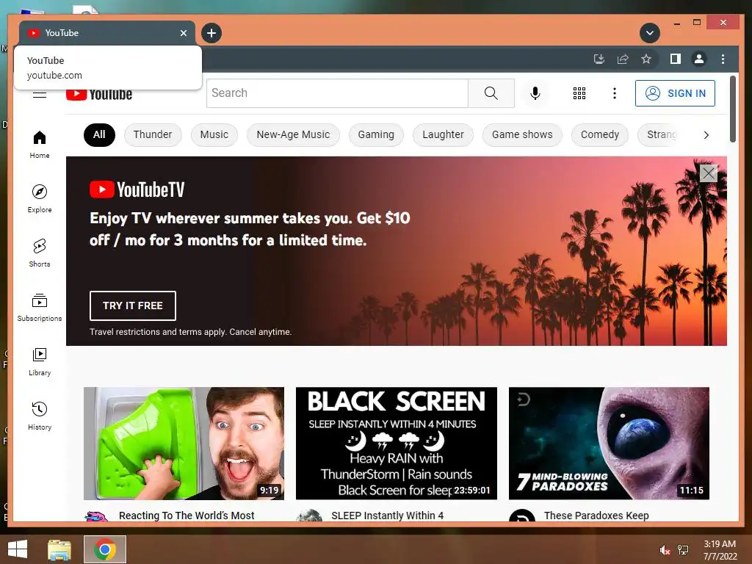The height and width of the screenshot is (564, 752).
Task: Open the tab search dropdown arrow
Action: tap(650, 33)
